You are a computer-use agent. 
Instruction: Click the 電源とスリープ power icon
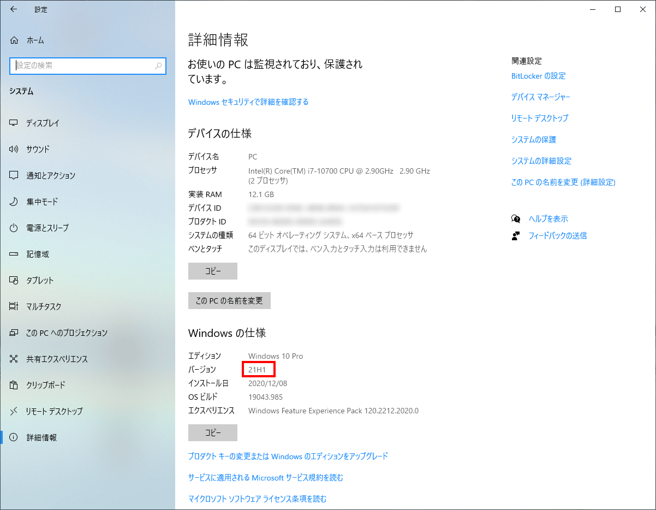pos(14,228)
